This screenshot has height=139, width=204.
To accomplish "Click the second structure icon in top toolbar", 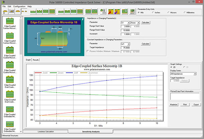I will [x=12, y=11].
